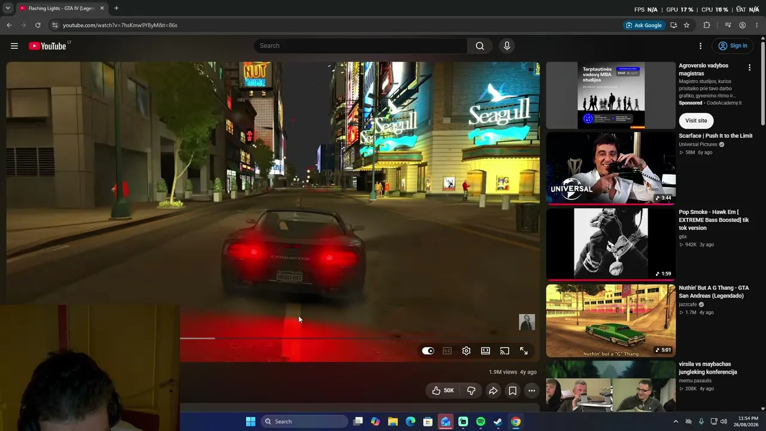766x431 pixels.
Task: Click the Ask Google lens button
Action: (644, 25)
